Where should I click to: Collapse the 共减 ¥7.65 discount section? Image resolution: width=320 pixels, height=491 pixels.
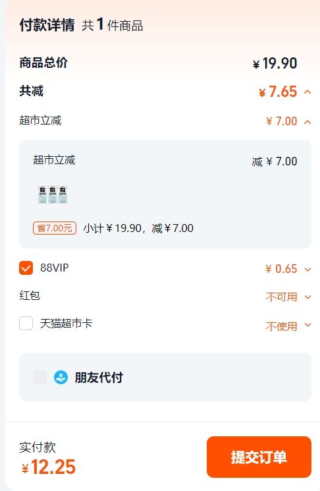click(307, 92)
